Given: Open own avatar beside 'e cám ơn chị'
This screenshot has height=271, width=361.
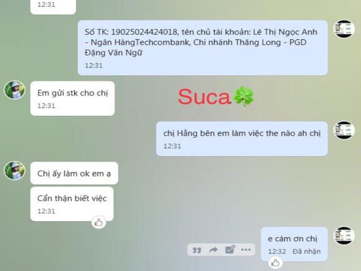Looking at the screenshot, I should [344, 235].
